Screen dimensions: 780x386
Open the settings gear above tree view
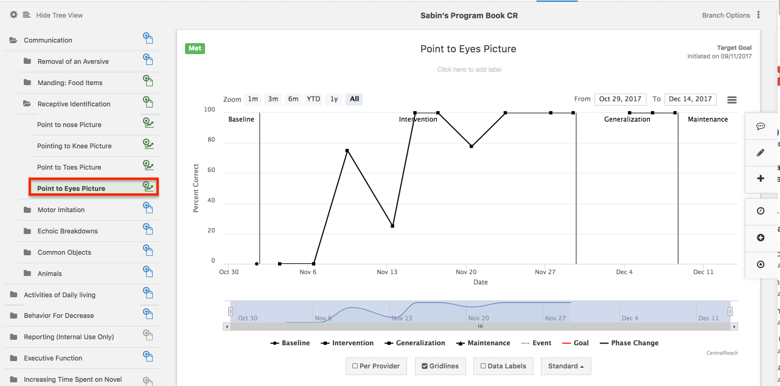click(x=13, y=15)
